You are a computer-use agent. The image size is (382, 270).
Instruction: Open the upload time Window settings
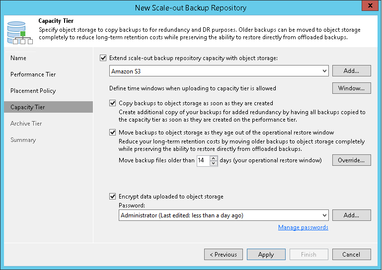(x=351, y=88)
